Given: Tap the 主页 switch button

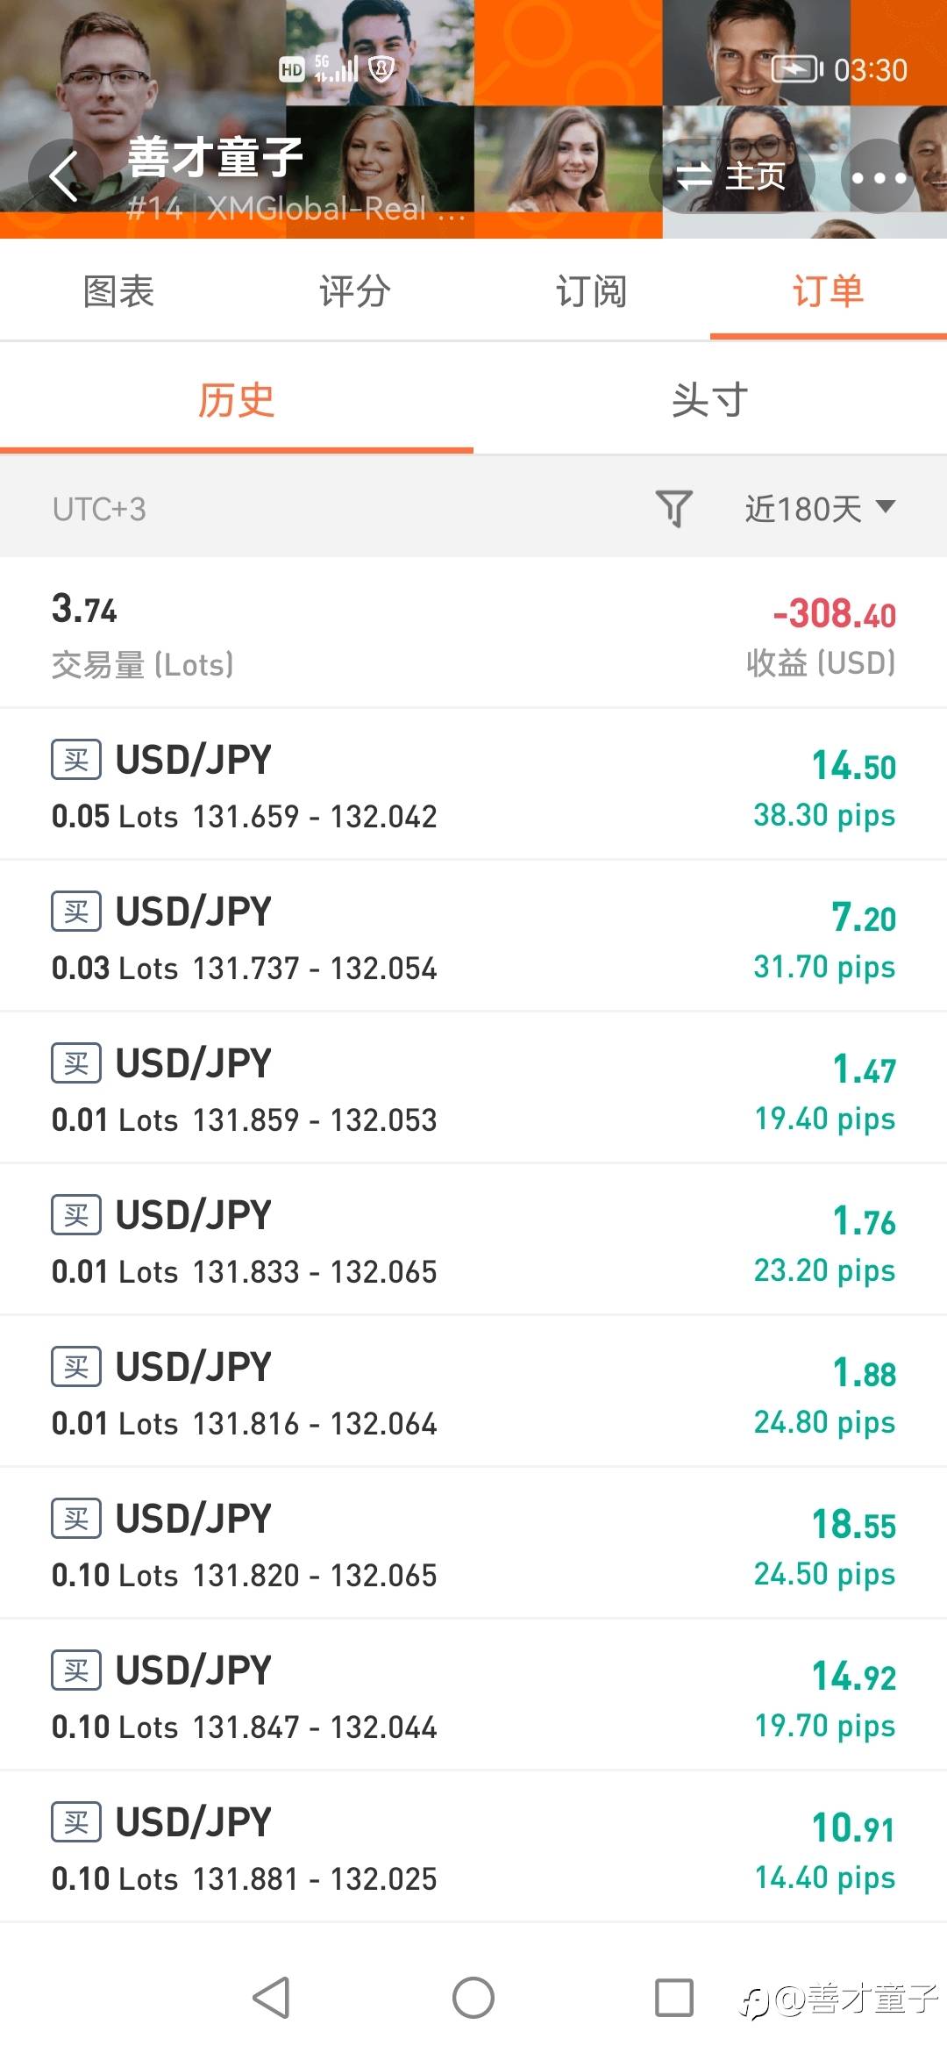Looking at the screenshot, I should click(732, 177).
